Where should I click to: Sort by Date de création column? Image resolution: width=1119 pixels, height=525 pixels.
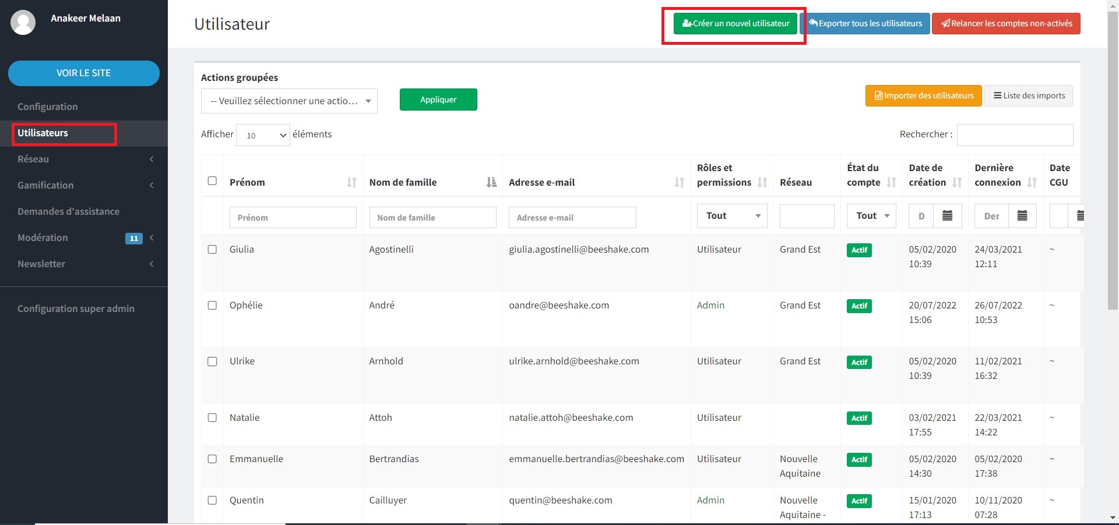click(x=957, y=182)
